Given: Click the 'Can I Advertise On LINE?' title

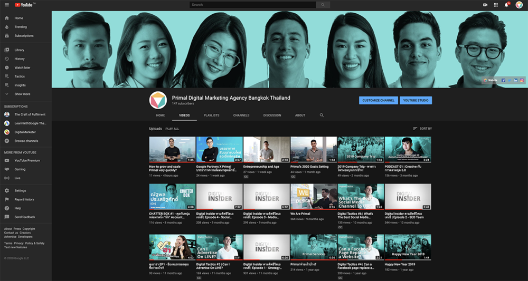Looking at the screenshot, I should (213, 266).
